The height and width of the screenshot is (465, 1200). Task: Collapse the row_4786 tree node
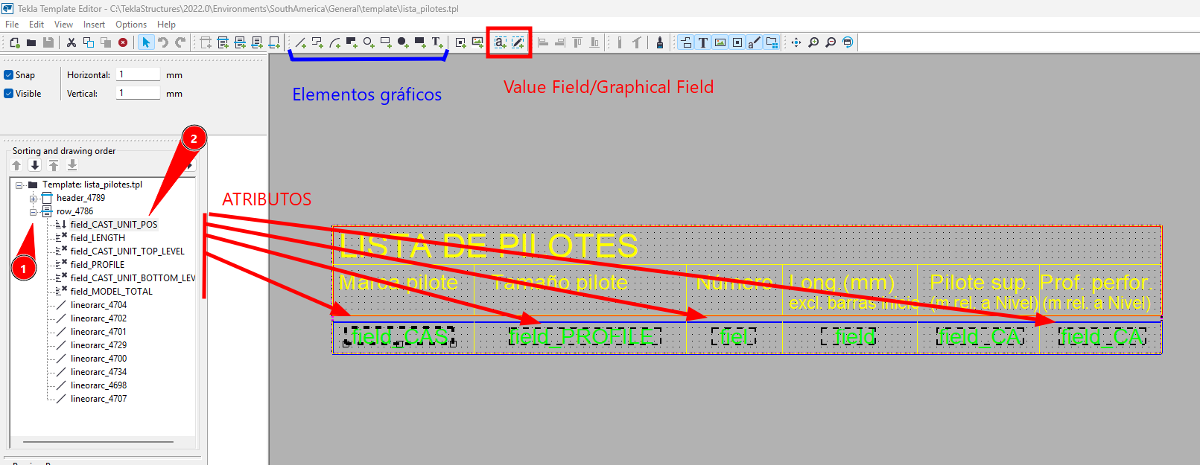pos(33,212)
